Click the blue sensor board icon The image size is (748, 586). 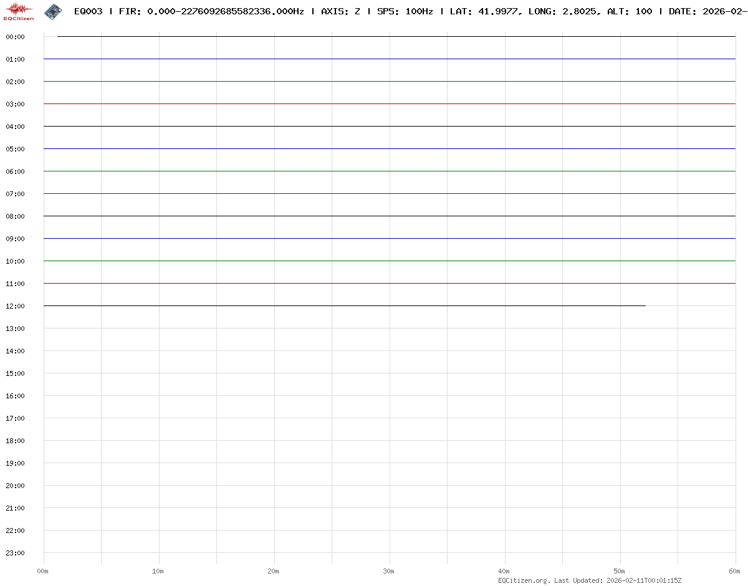click(x=53, y=11)
